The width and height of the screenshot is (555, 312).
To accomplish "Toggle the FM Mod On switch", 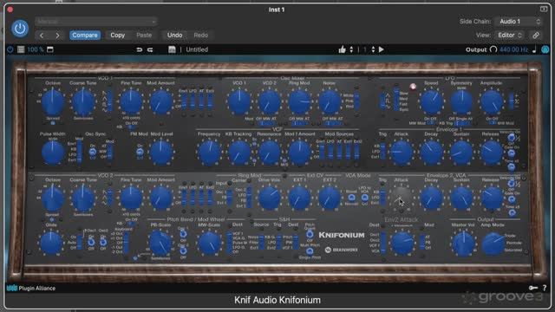I will pos(140,152).
